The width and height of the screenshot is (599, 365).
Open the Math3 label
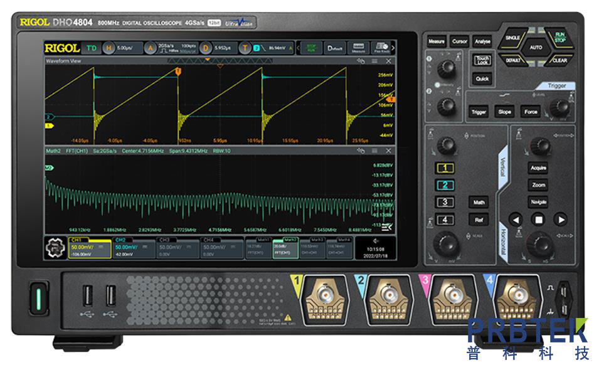coord(317,240)
